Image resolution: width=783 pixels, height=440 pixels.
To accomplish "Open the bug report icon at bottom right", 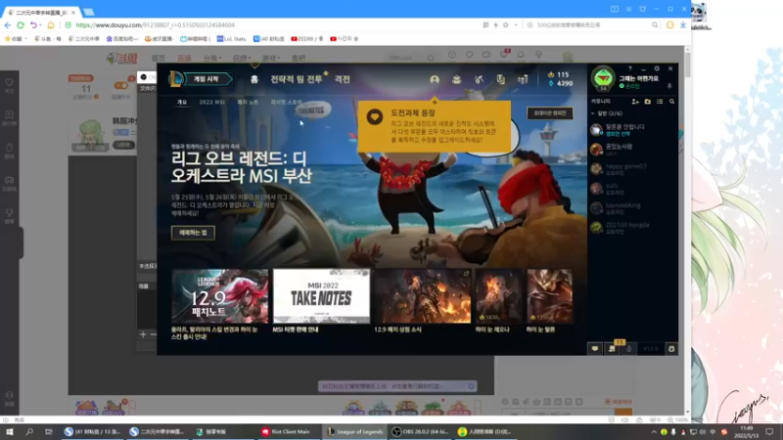I will [x=671, y=349].
